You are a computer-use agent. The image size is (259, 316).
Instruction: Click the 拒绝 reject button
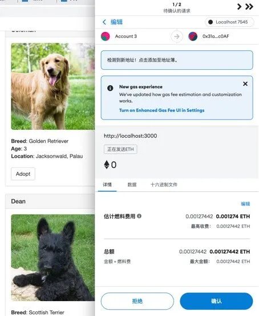(137, 301)
